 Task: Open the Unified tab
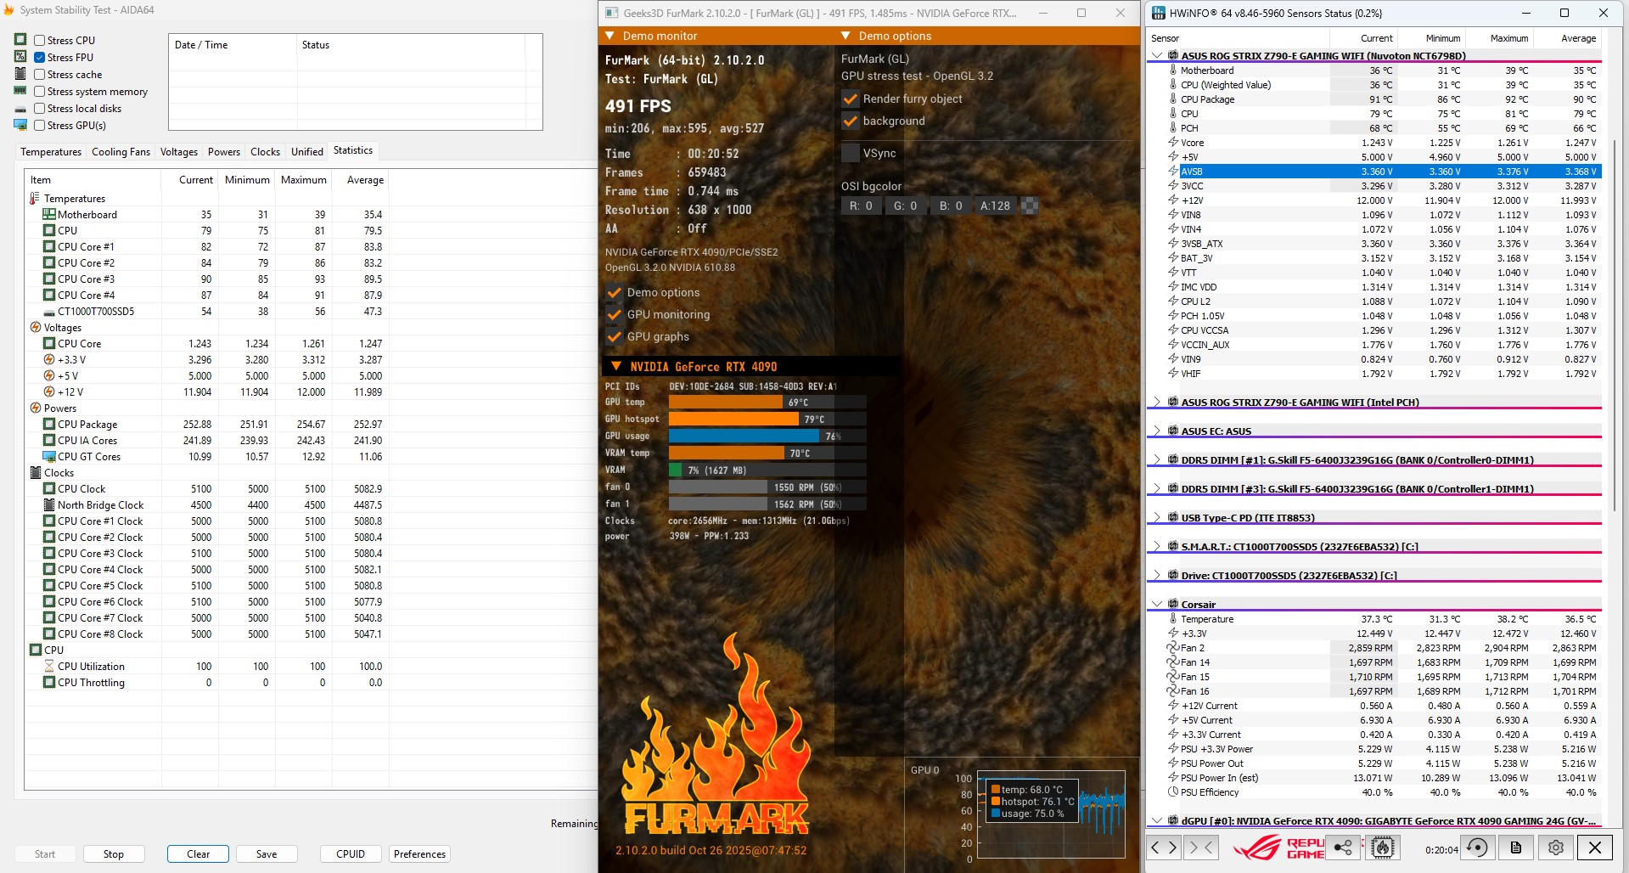click(307, 152)
